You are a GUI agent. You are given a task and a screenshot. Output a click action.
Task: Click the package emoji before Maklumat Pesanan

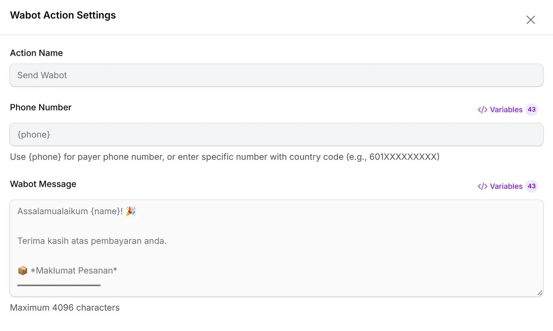(x=23, y=271)
